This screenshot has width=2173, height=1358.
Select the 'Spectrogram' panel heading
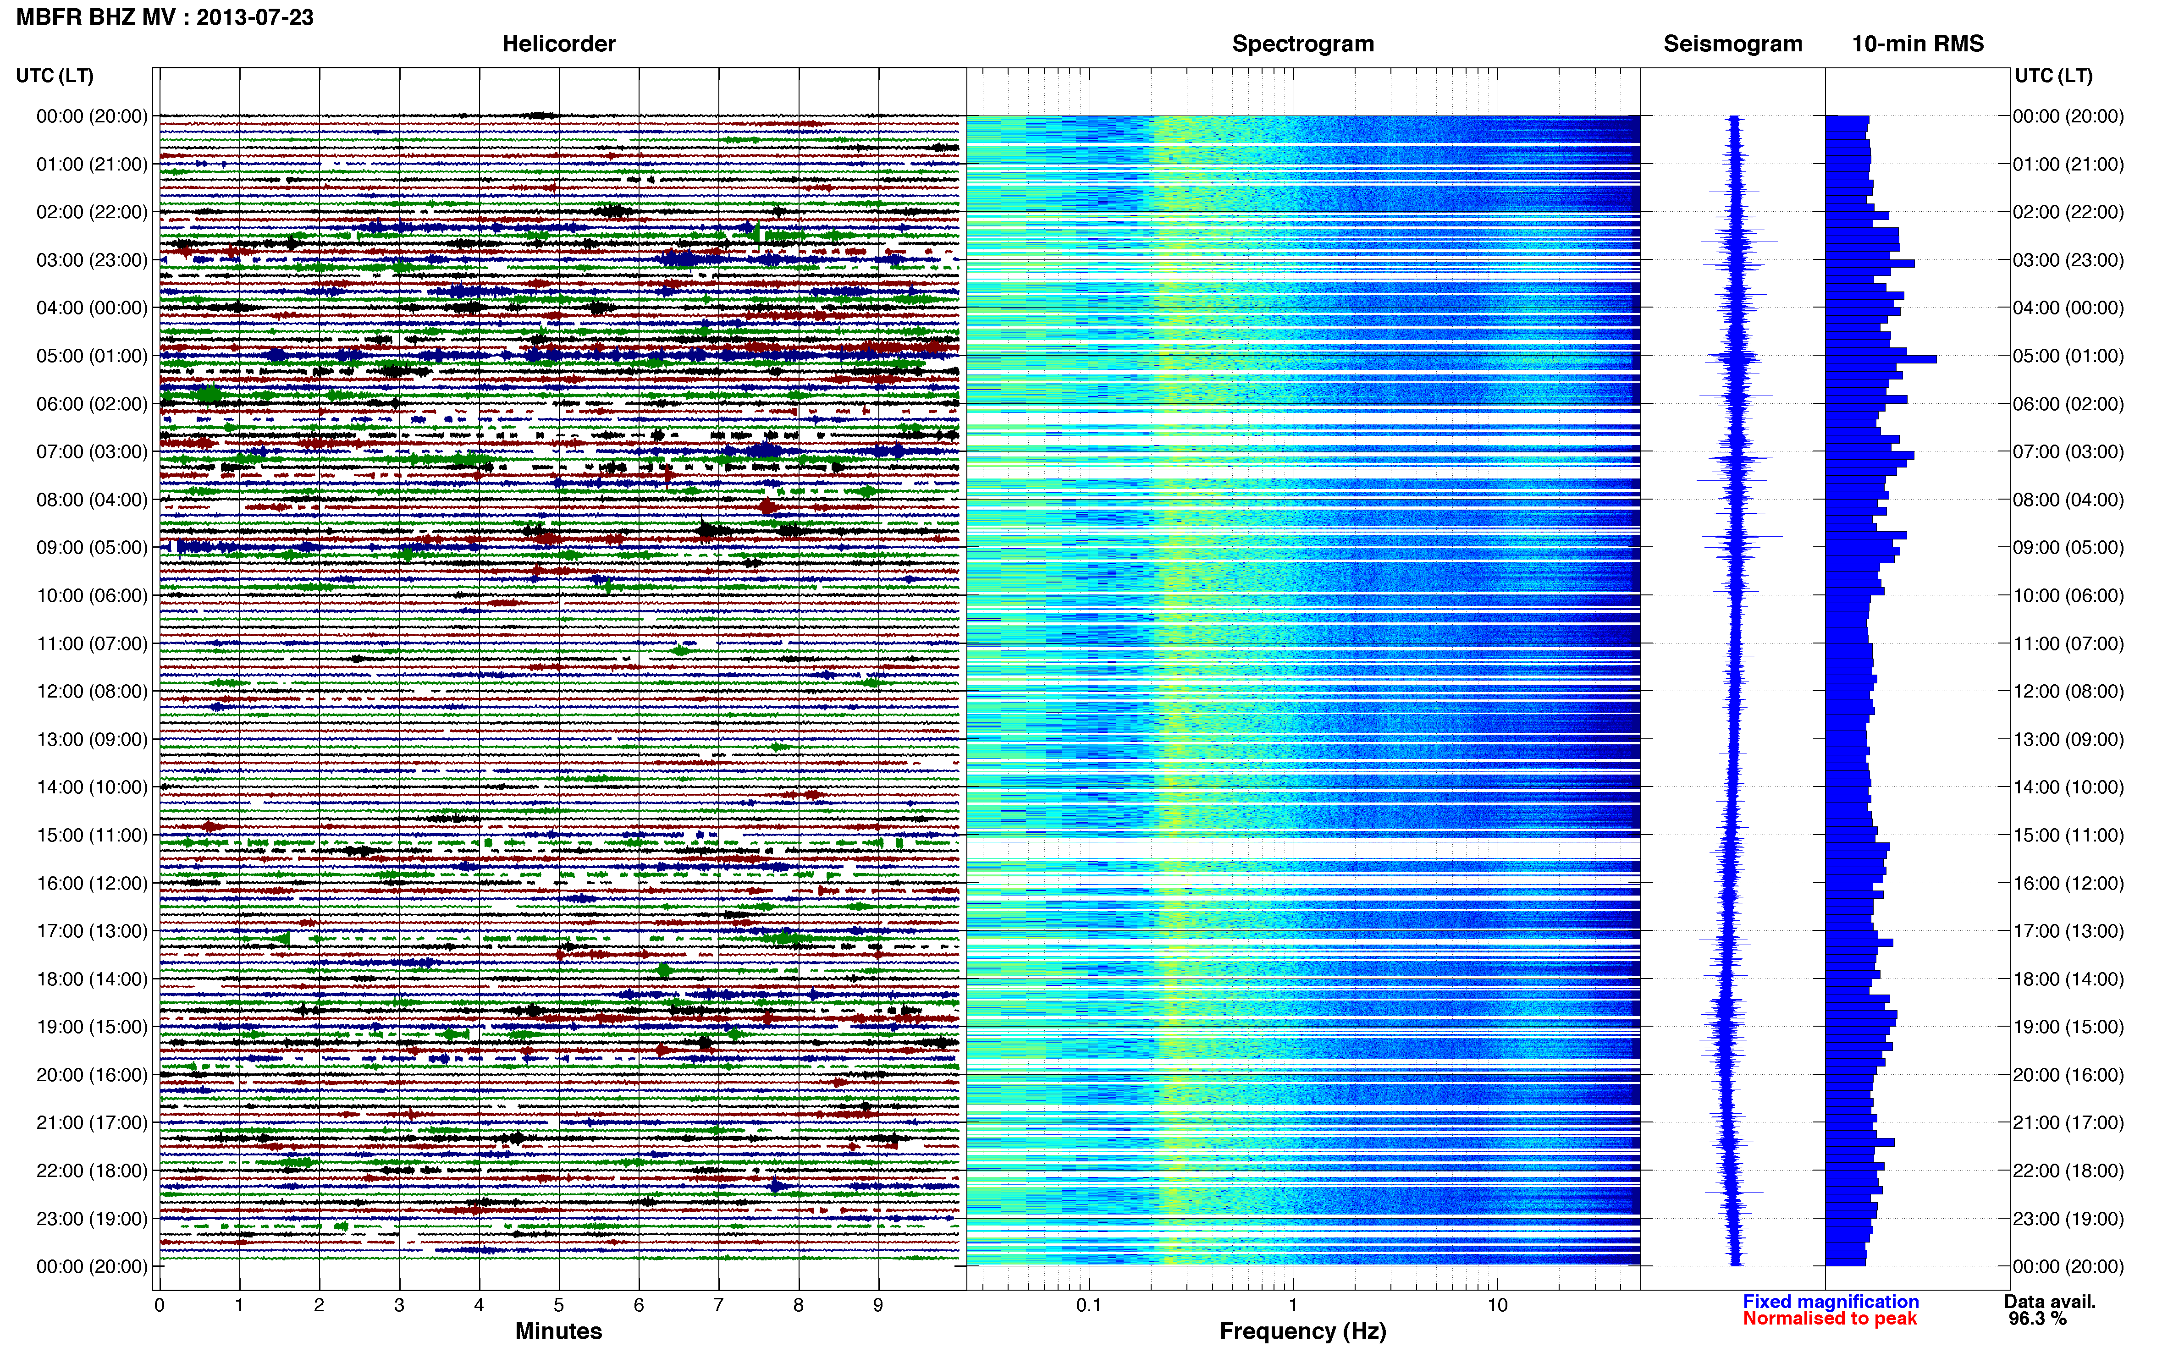pyautogui.click(x=1302, y=44)
